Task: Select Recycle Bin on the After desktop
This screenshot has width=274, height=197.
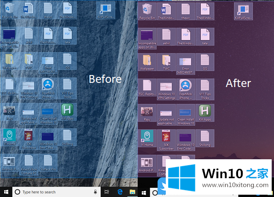Action: pyautogui.click(x=147, y=11)
